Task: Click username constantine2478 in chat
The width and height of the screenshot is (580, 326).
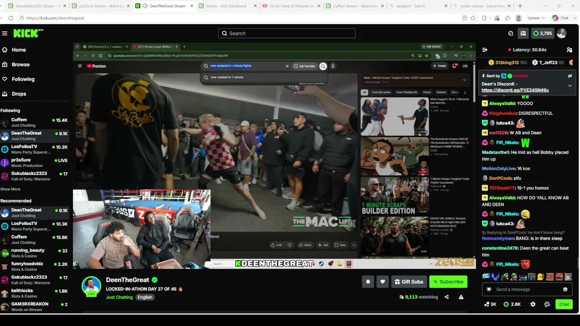Action: [500, 248]
